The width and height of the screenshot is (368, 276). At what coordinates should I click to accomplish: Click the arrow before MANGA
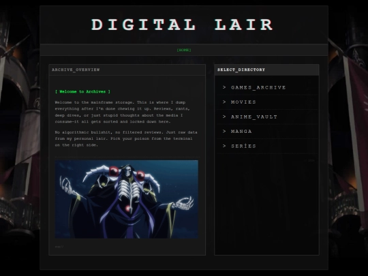tap(224, 132)
